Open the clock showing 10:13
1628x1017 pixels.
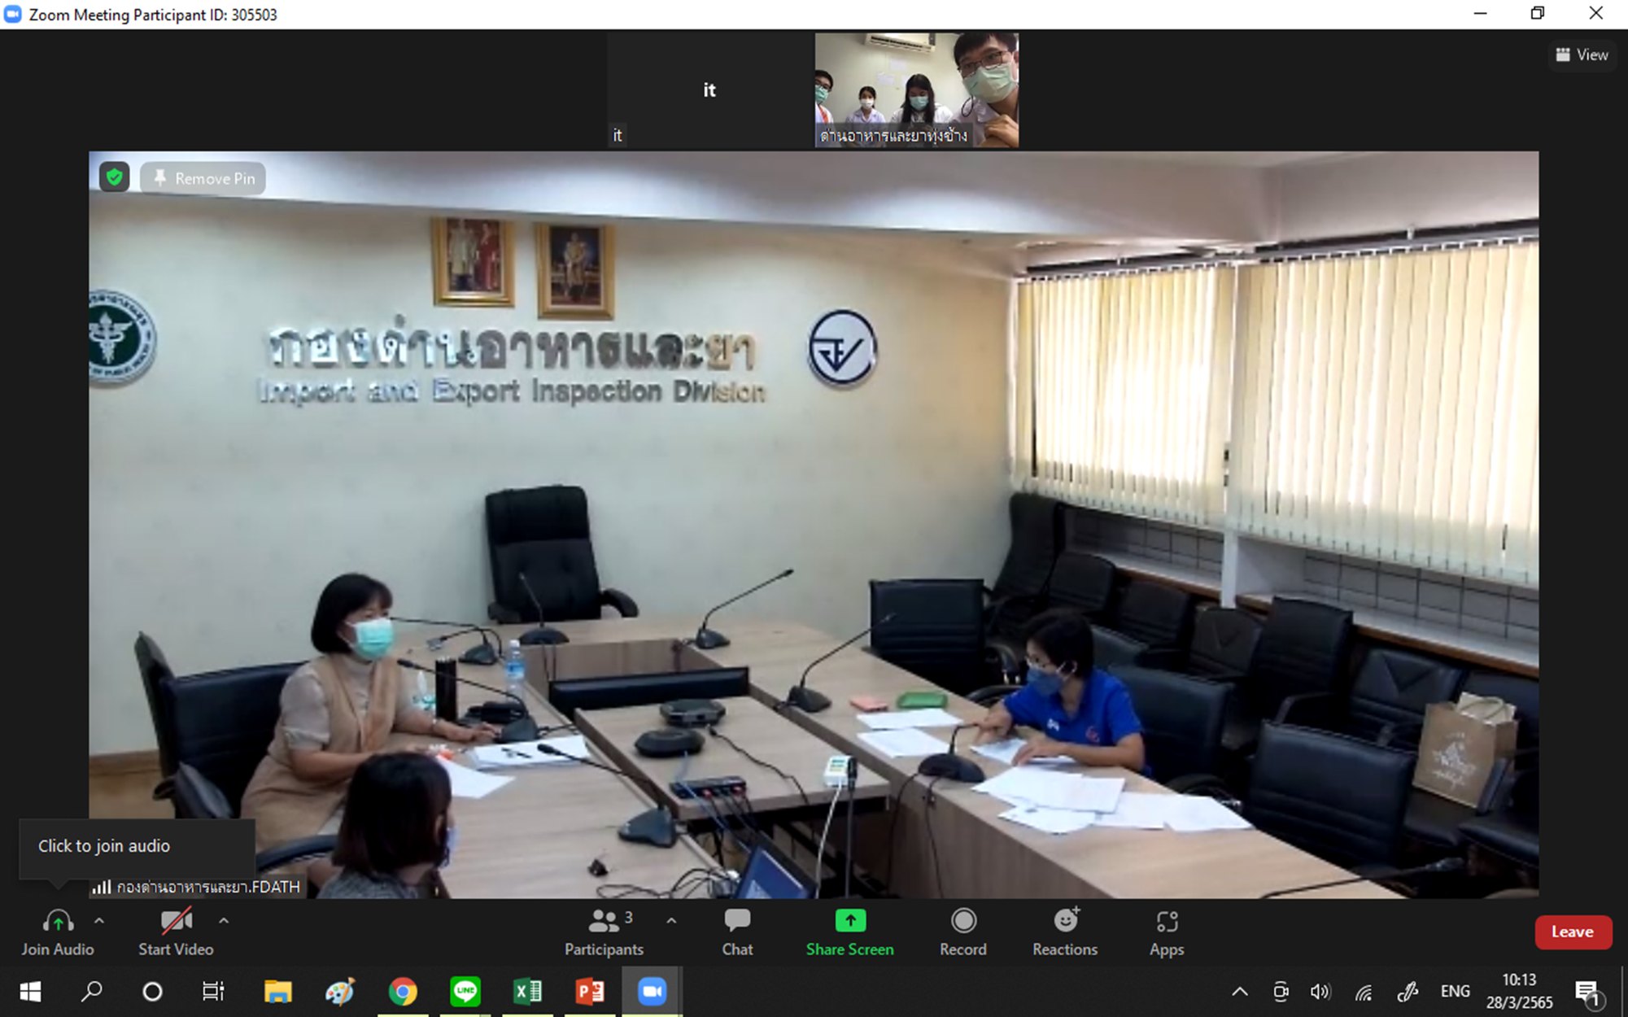click(1519, 992)
